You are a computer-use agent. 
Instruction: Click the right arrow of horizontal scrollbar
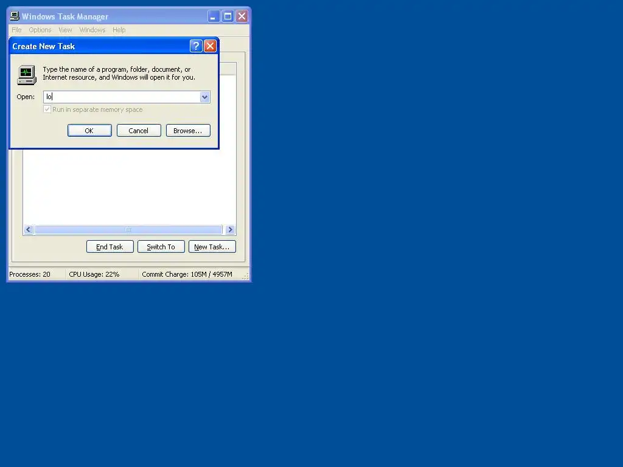click(230, 229)
